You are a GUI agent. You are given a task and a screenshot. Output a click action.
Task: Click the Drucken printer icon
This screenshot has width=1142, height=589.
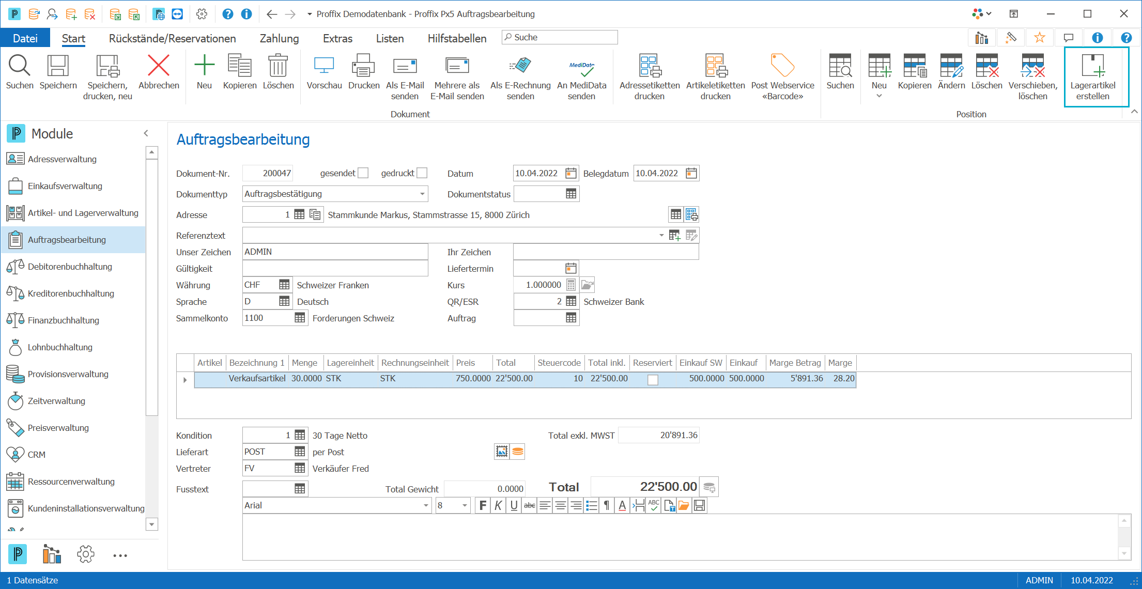[363, 66]
